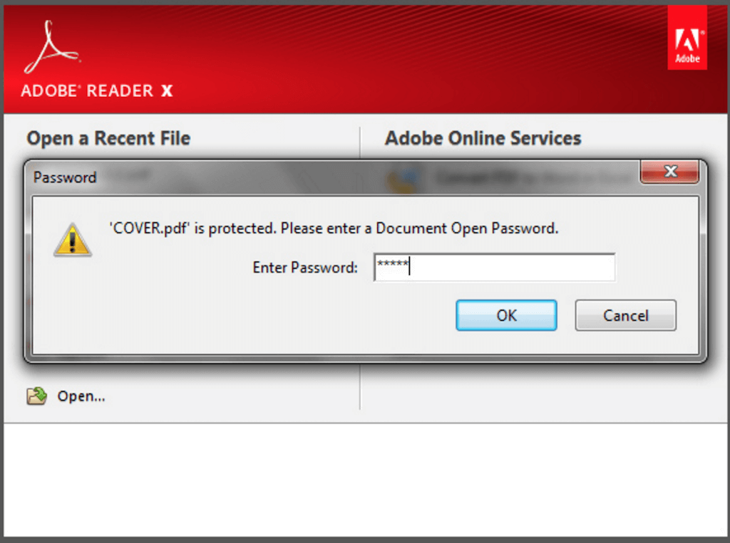The height and width of the screenshot is (543, 730).
Task: Click the 'COVER.pdf' is protected message
Action: (x=333, y=229)
